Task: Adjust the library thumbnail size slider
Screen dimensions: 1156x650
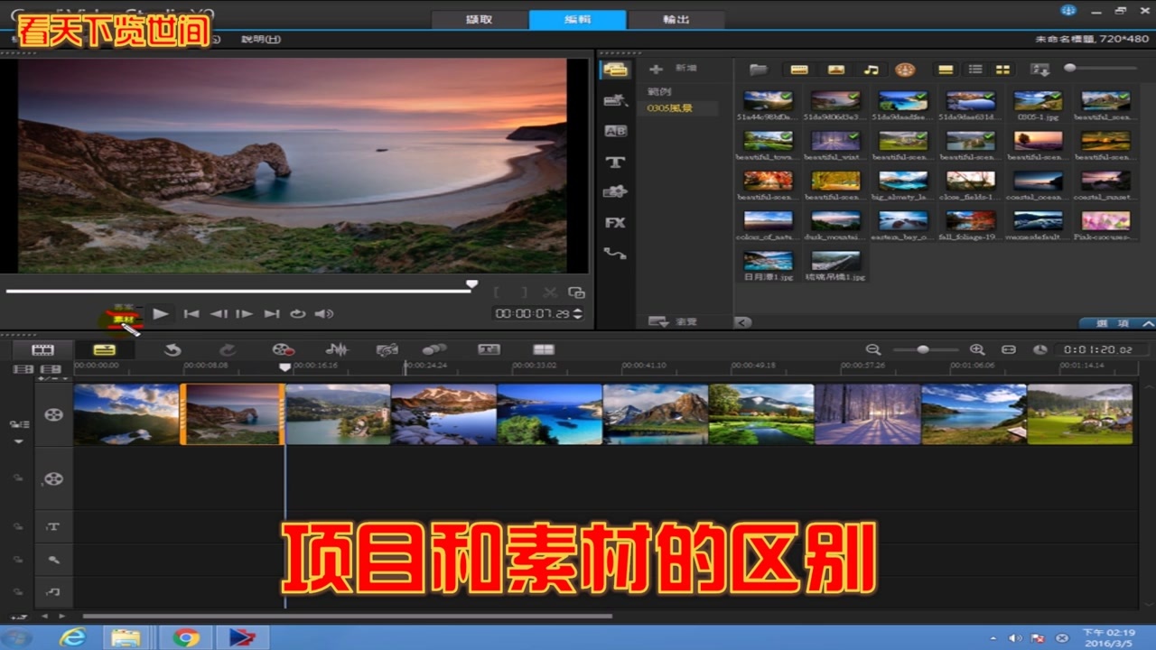Action: coord(1070,68)
